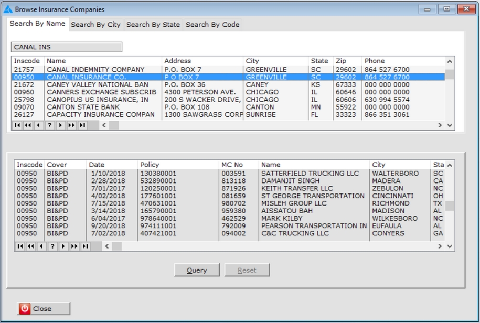Go to next record in companies list
Viewport: 480px width, 323px height.
click(x=61, y=125)
